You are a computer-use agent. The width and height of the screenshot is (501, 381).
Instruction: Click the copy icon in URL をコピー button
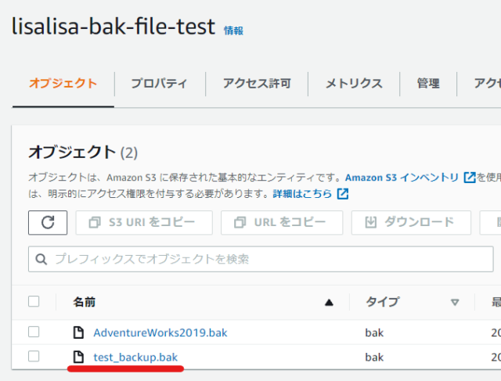click(x=240, y=222)
